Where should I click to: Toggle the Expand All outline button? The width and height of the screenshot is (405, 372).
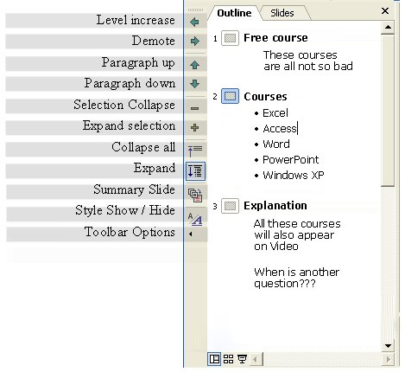(x=195, y=171)
